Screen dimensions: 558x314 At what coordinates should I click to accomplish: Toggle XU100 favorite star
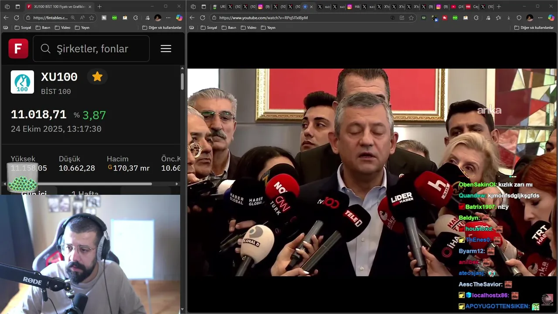point(97,77)
